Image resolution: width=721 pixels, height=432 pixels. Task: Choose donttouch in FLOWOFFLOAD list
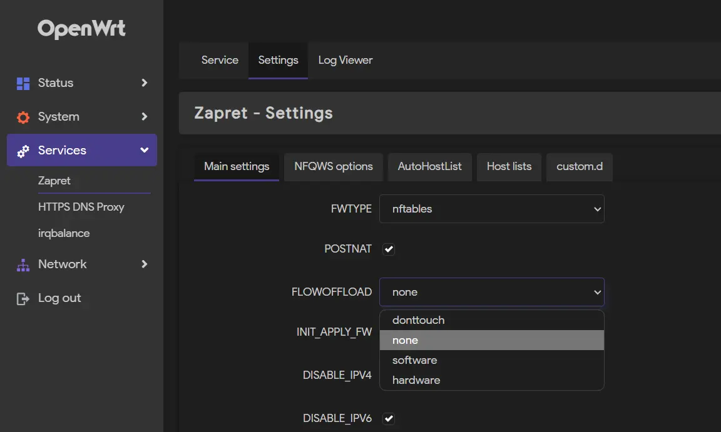click(x=491, y=320)
